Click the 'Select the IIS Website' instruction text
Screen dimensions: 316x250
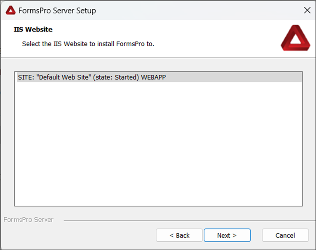pos(88,44)
